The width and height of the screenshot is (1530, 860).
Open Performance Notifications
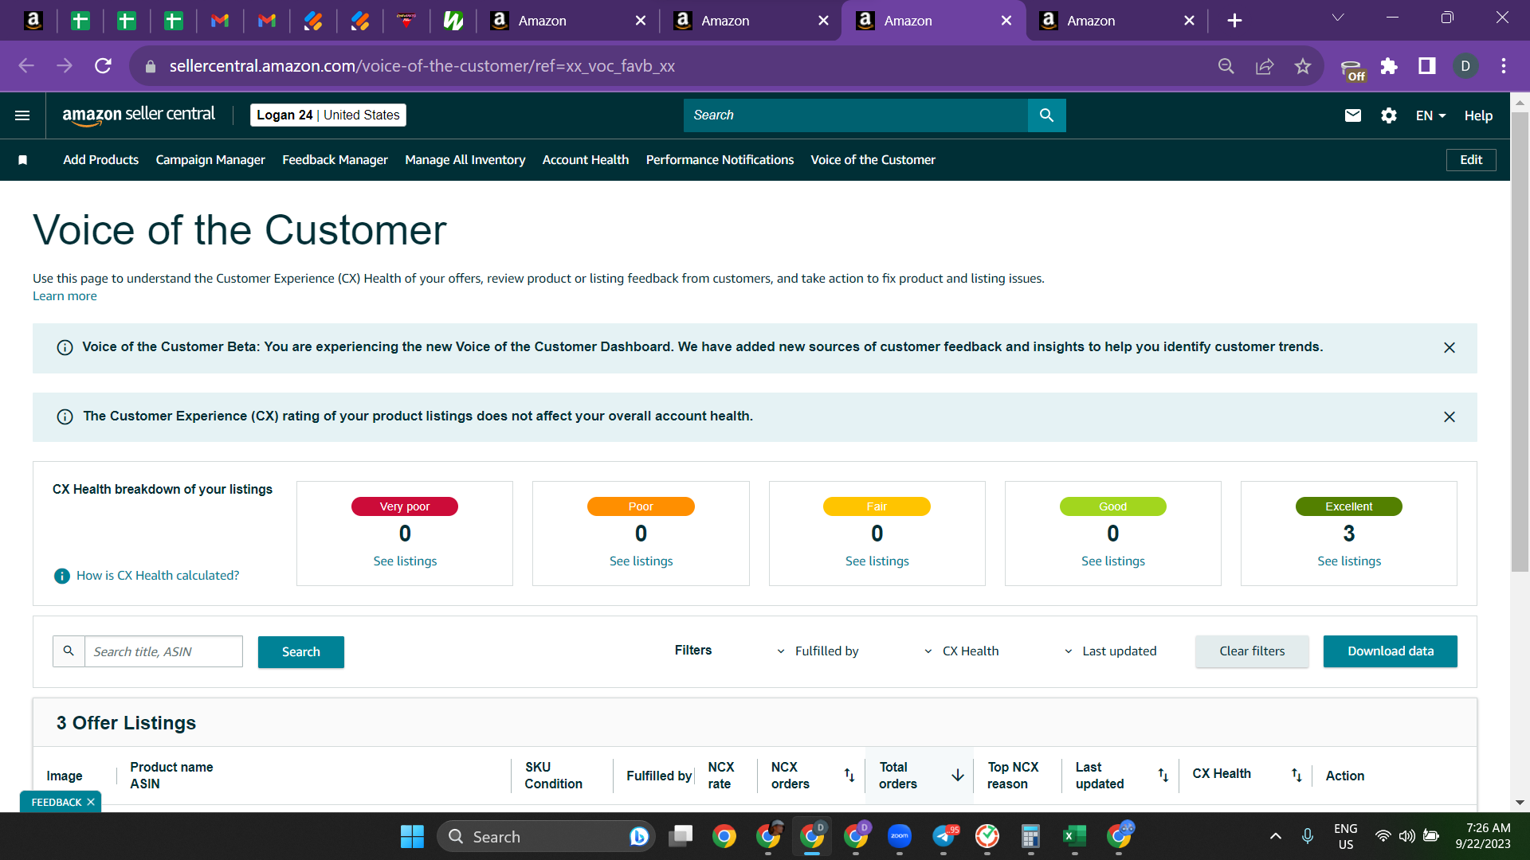[720, 160]
